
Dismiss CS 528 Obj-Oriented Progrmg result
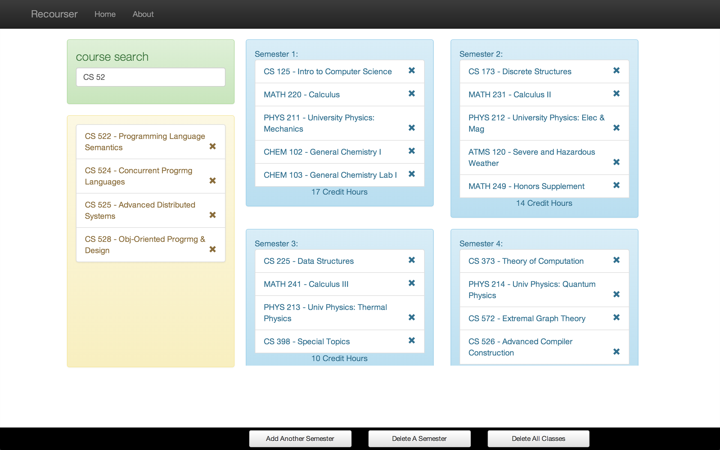212,249
